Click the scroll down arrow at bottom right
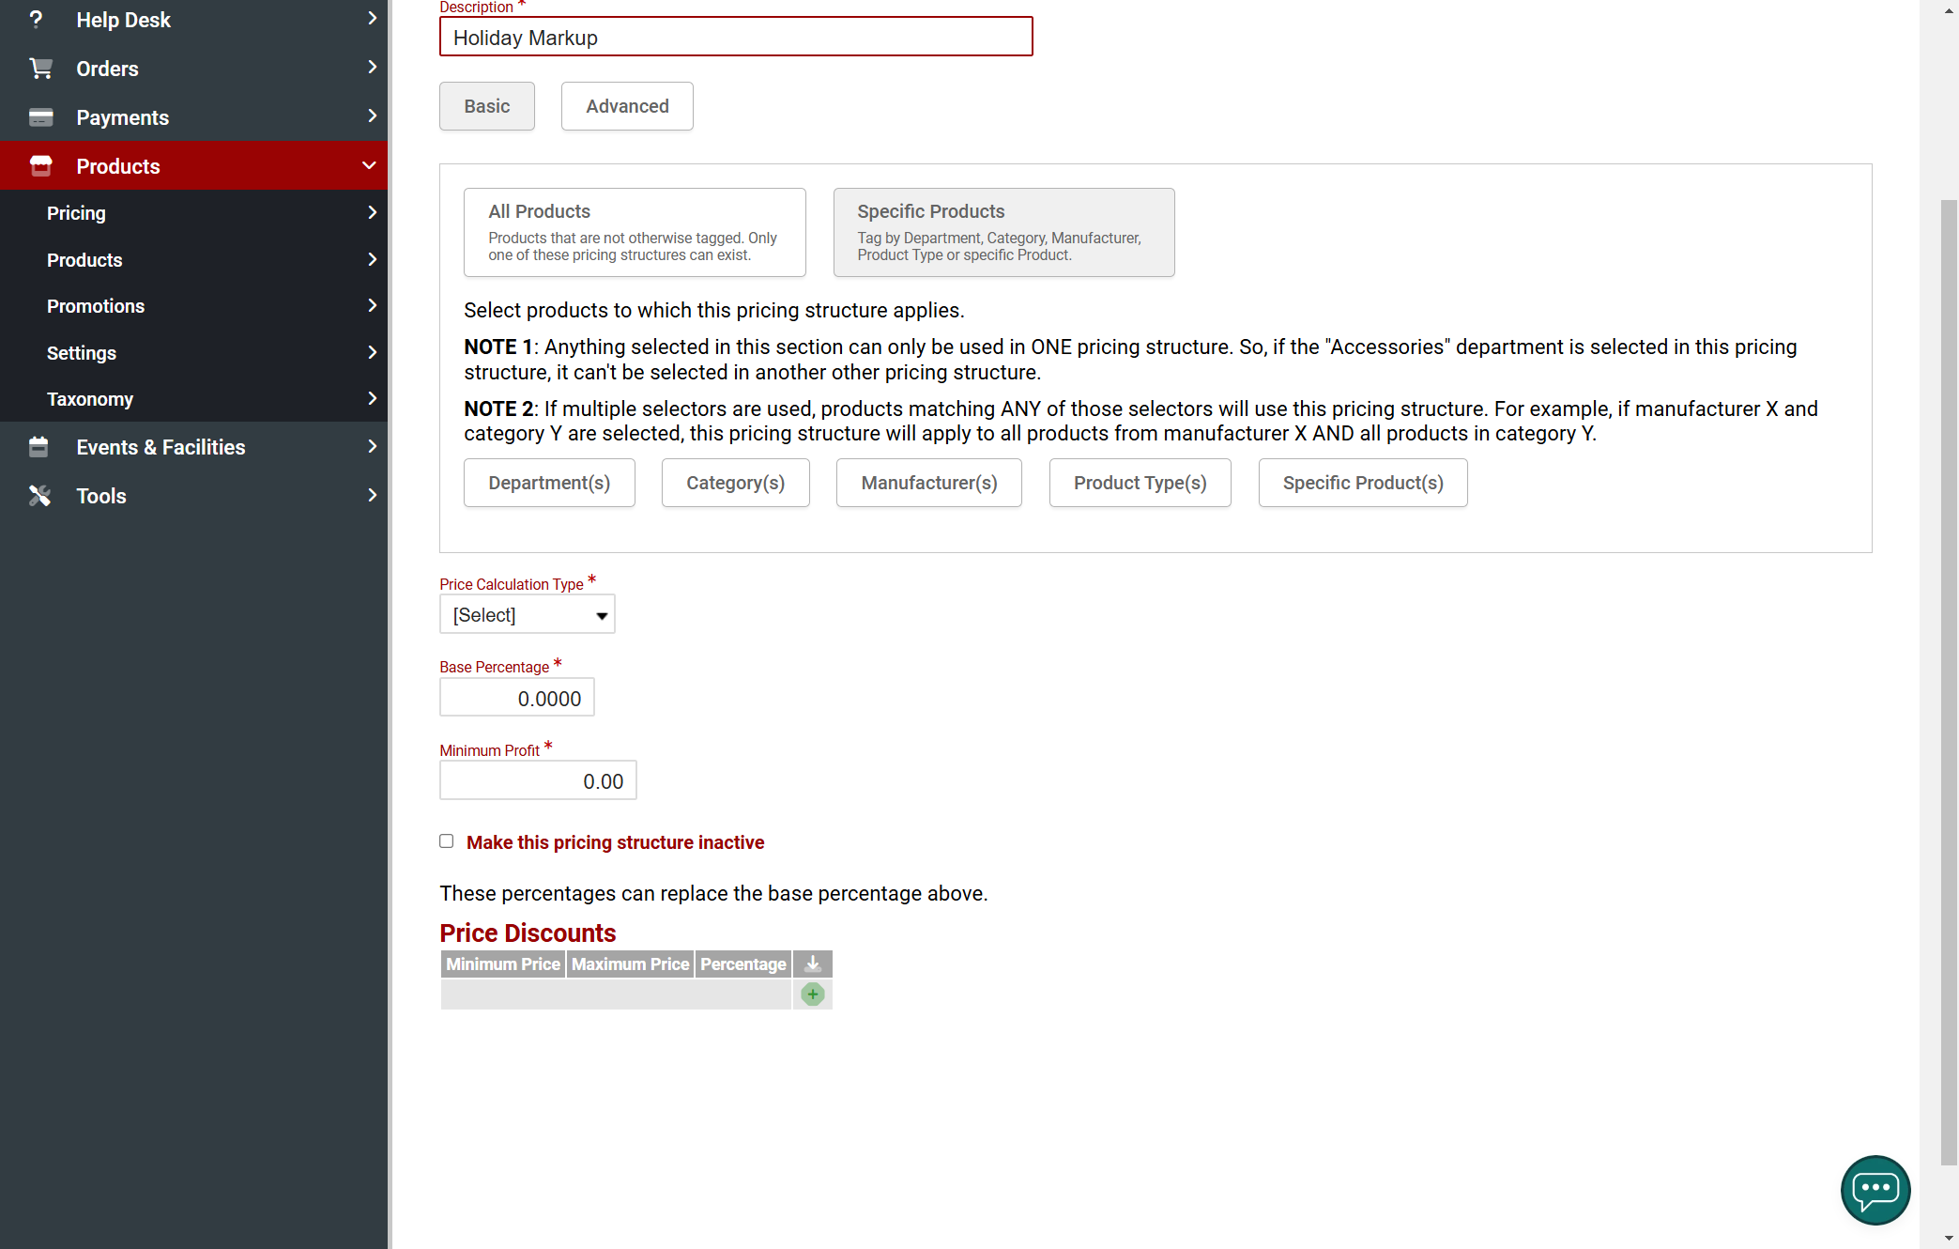This screenshot has height=1249, width=1959. (1949, 1239)
